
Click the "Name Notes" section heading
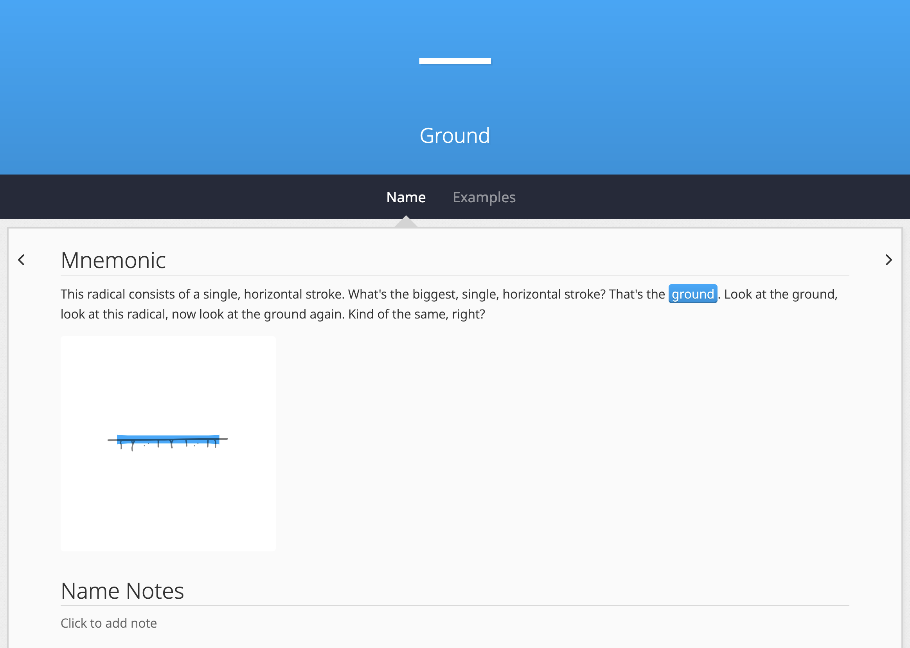click(x=122, y=591)
